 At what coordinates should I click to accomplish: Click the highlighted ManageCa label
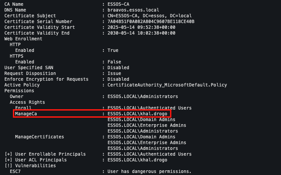[x=26, y=114]
